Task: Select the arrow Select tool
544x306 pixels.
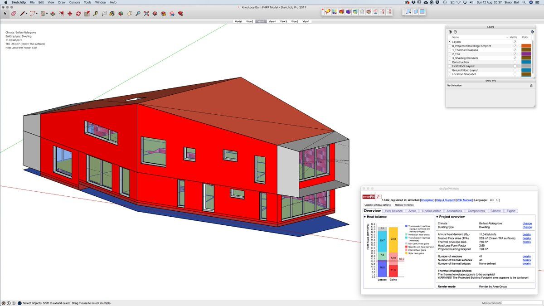Action: click(x=5, y=14)
